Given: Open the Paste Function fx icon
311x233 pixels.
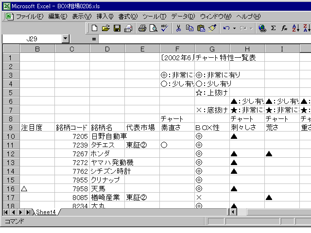Looking at the screenshot, I should 284,28.
